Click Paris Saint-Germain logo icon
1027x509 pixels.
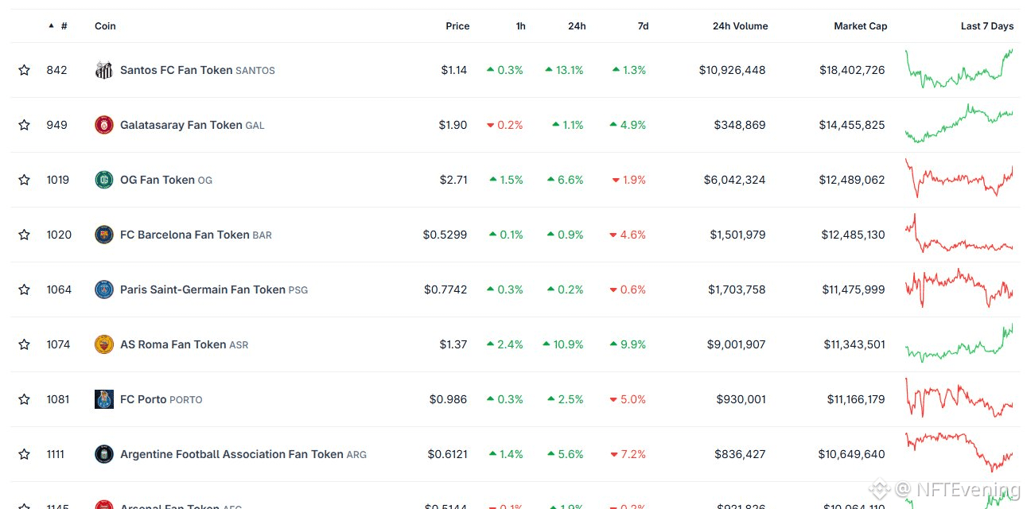104,289
